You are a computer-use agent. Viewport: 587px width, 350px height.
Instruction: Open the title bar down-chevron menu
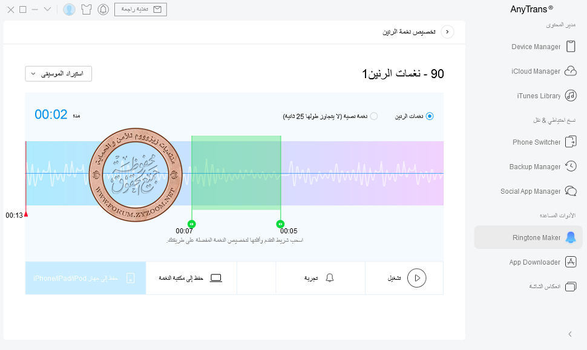[x=48, y=10]
